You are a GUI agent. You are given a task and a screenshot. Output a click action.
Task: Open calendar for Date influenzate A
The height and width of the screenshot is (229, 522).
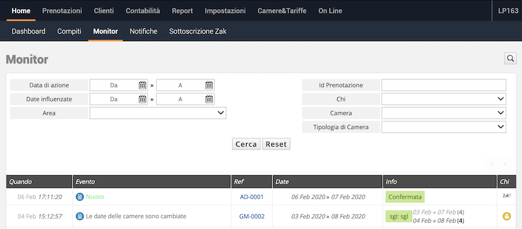209,99
